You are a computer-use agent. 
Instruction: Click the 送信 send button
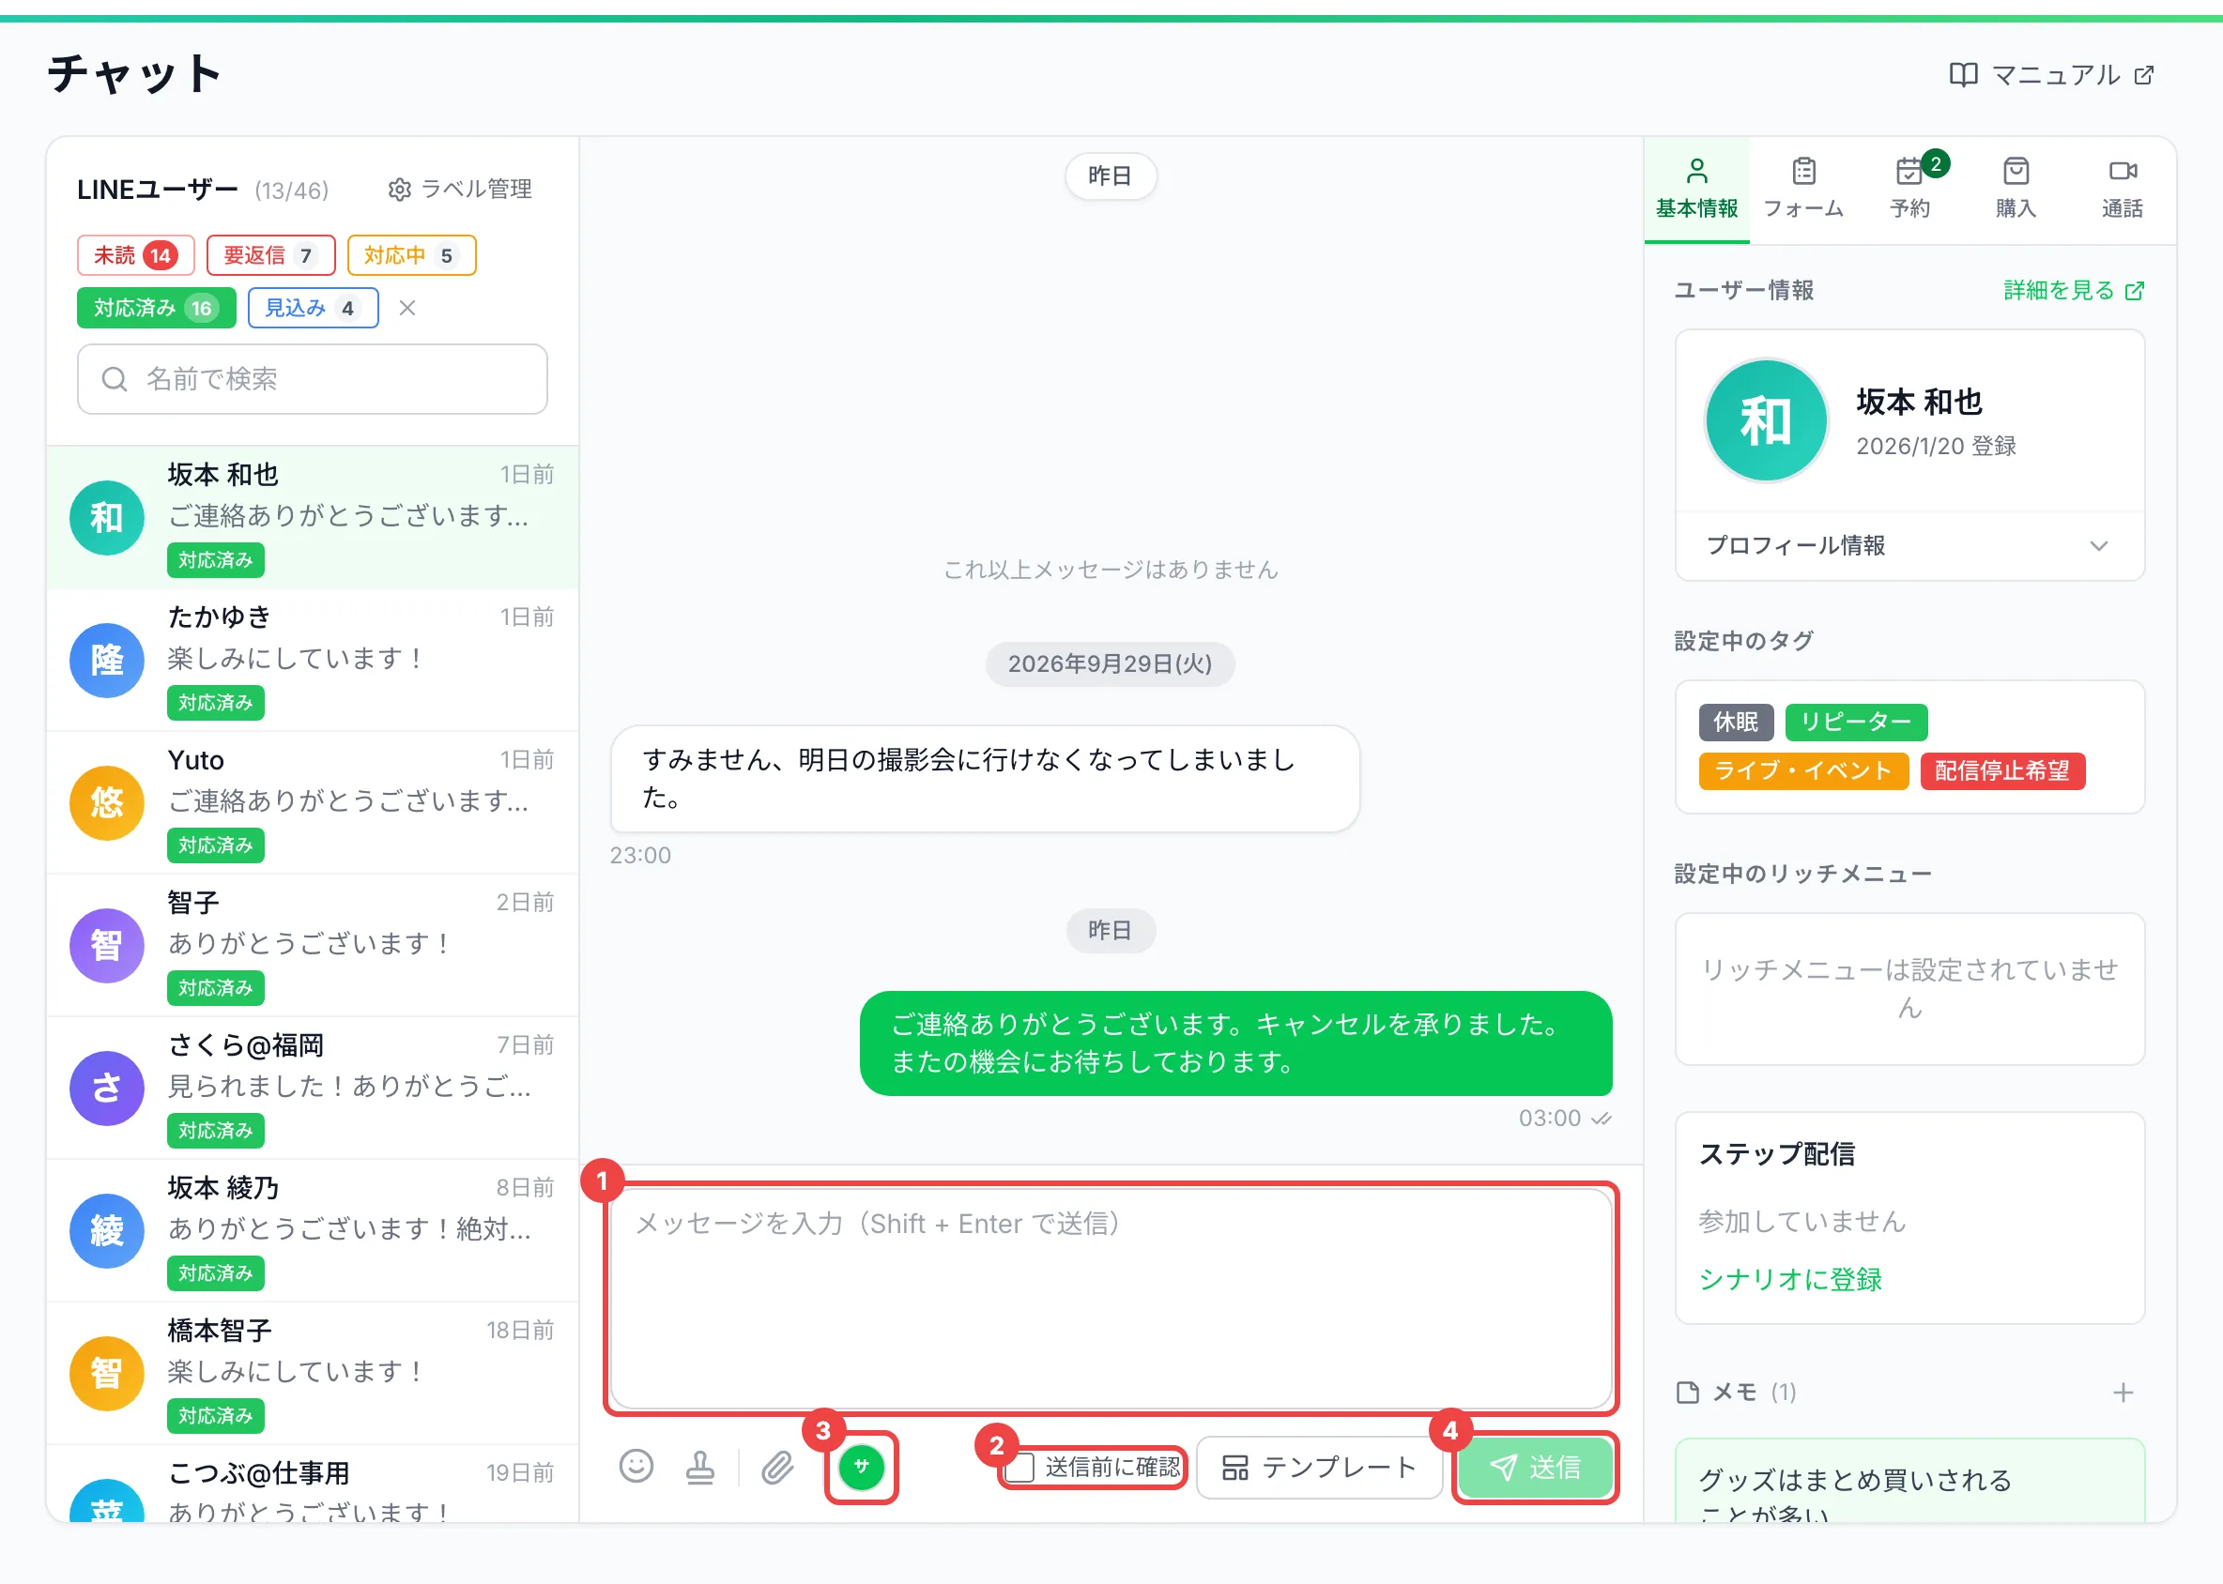[x=1535, y=1467]
